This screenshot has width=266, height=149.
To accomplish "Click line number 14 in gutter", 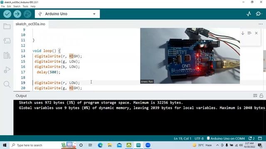I will click(x=23, y=56).
